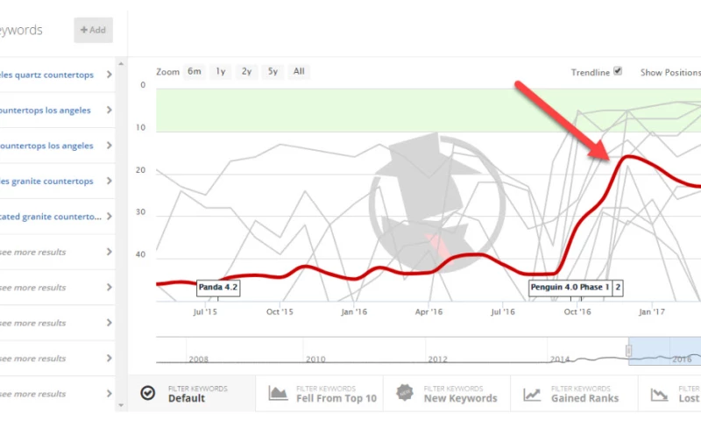Click the NEW badge icon for New Keywords
Screen dimensions: 701x421
pyautogui.click(x=405, y=393)
